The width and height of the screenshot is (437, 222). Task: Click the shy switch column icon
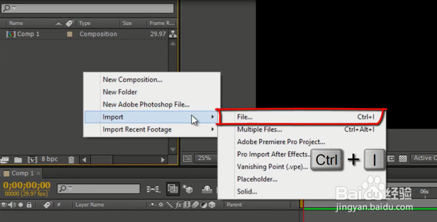[153, 205]
